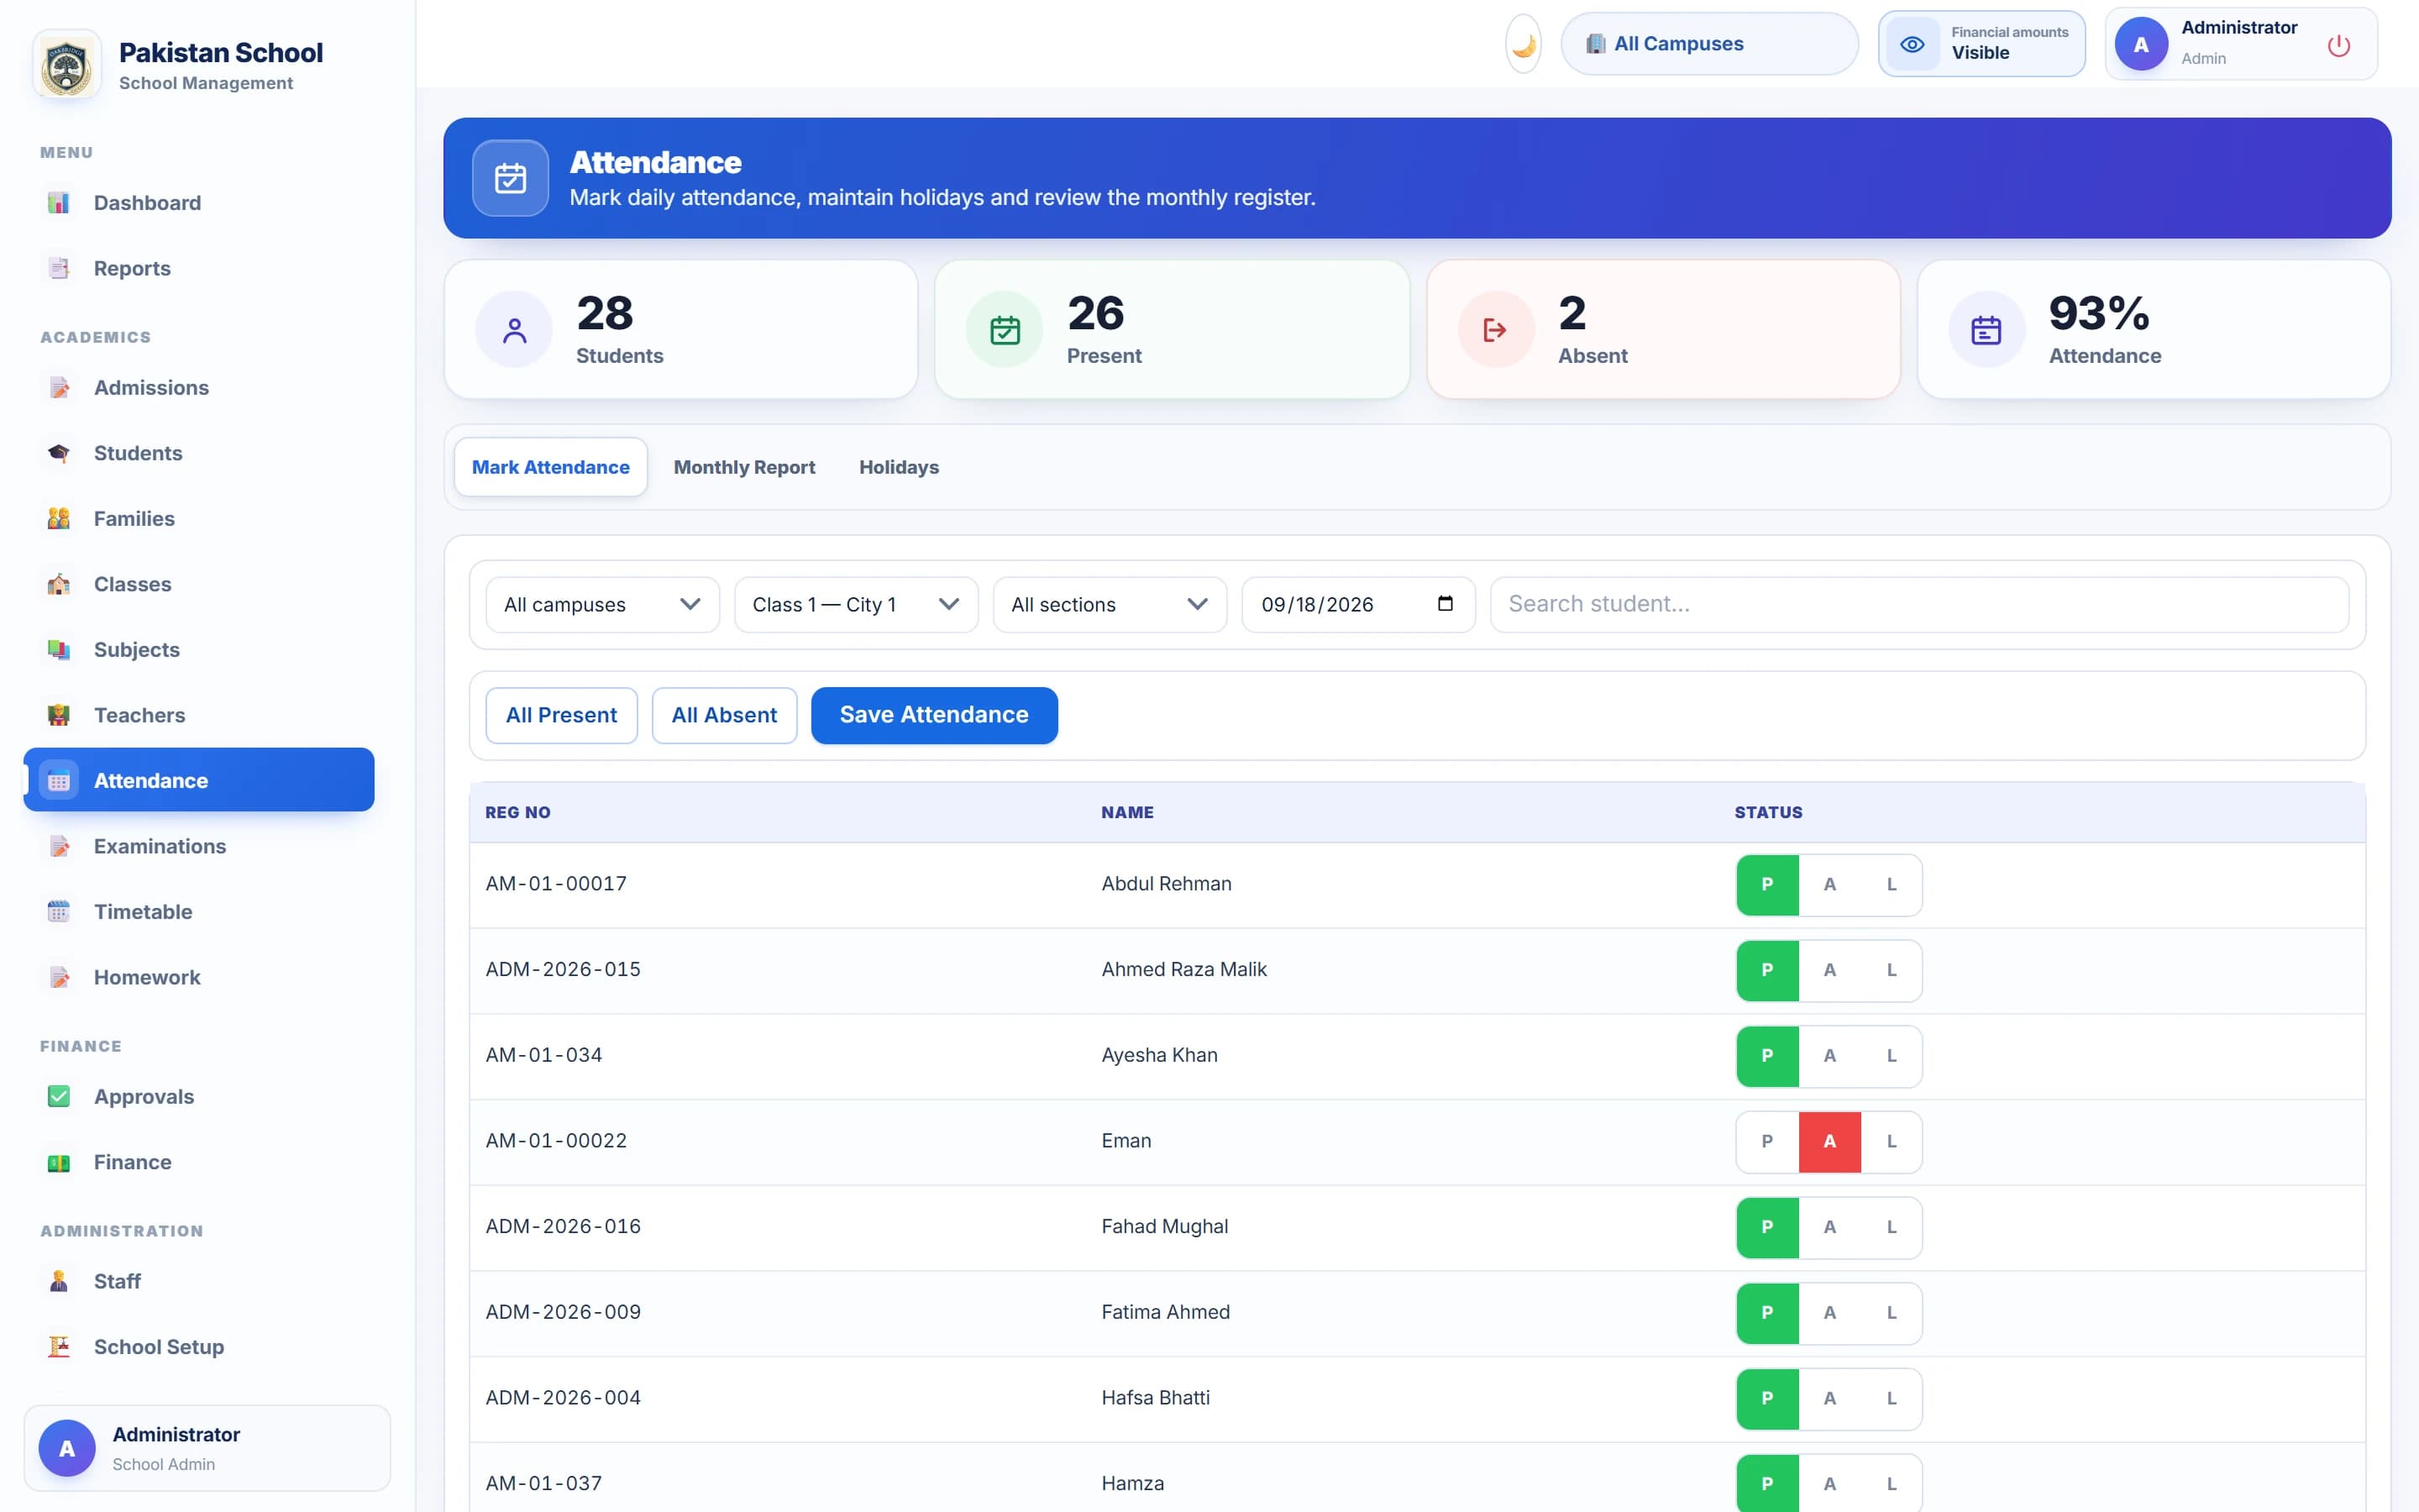Click the Reg No column header
The image size is (2419, 1512).
coord(517,812)
